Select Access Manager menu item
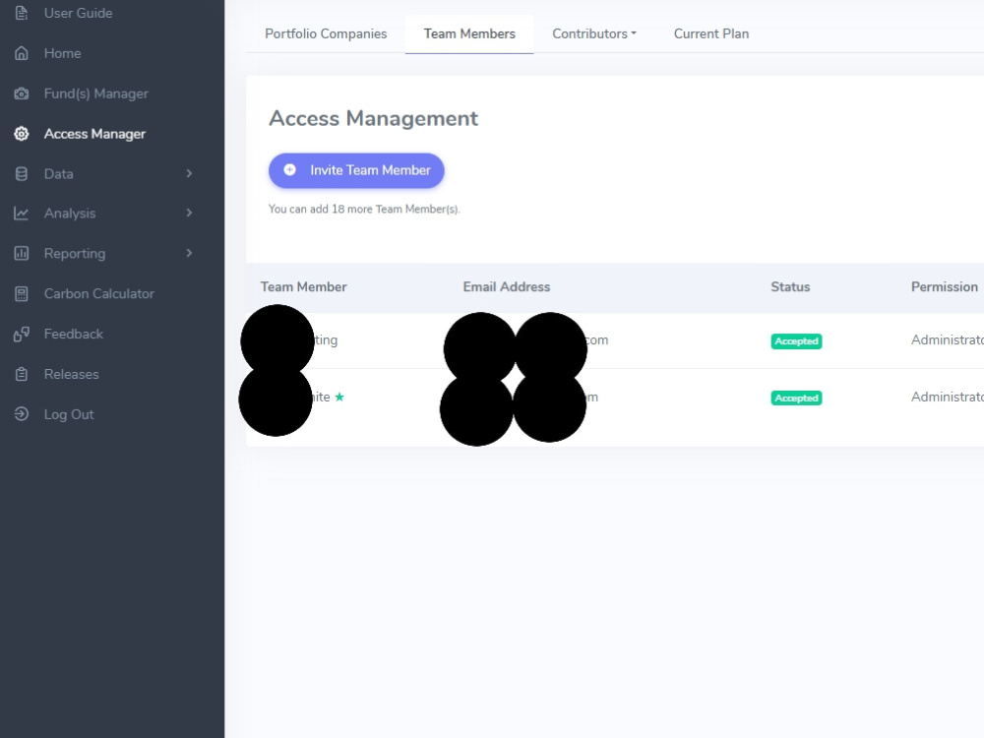 pos(94,134)
